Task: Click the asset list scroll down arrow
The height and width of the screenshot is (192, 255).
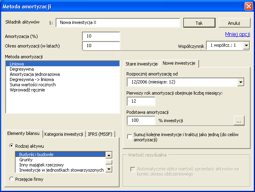Action: tap(109, 169)
